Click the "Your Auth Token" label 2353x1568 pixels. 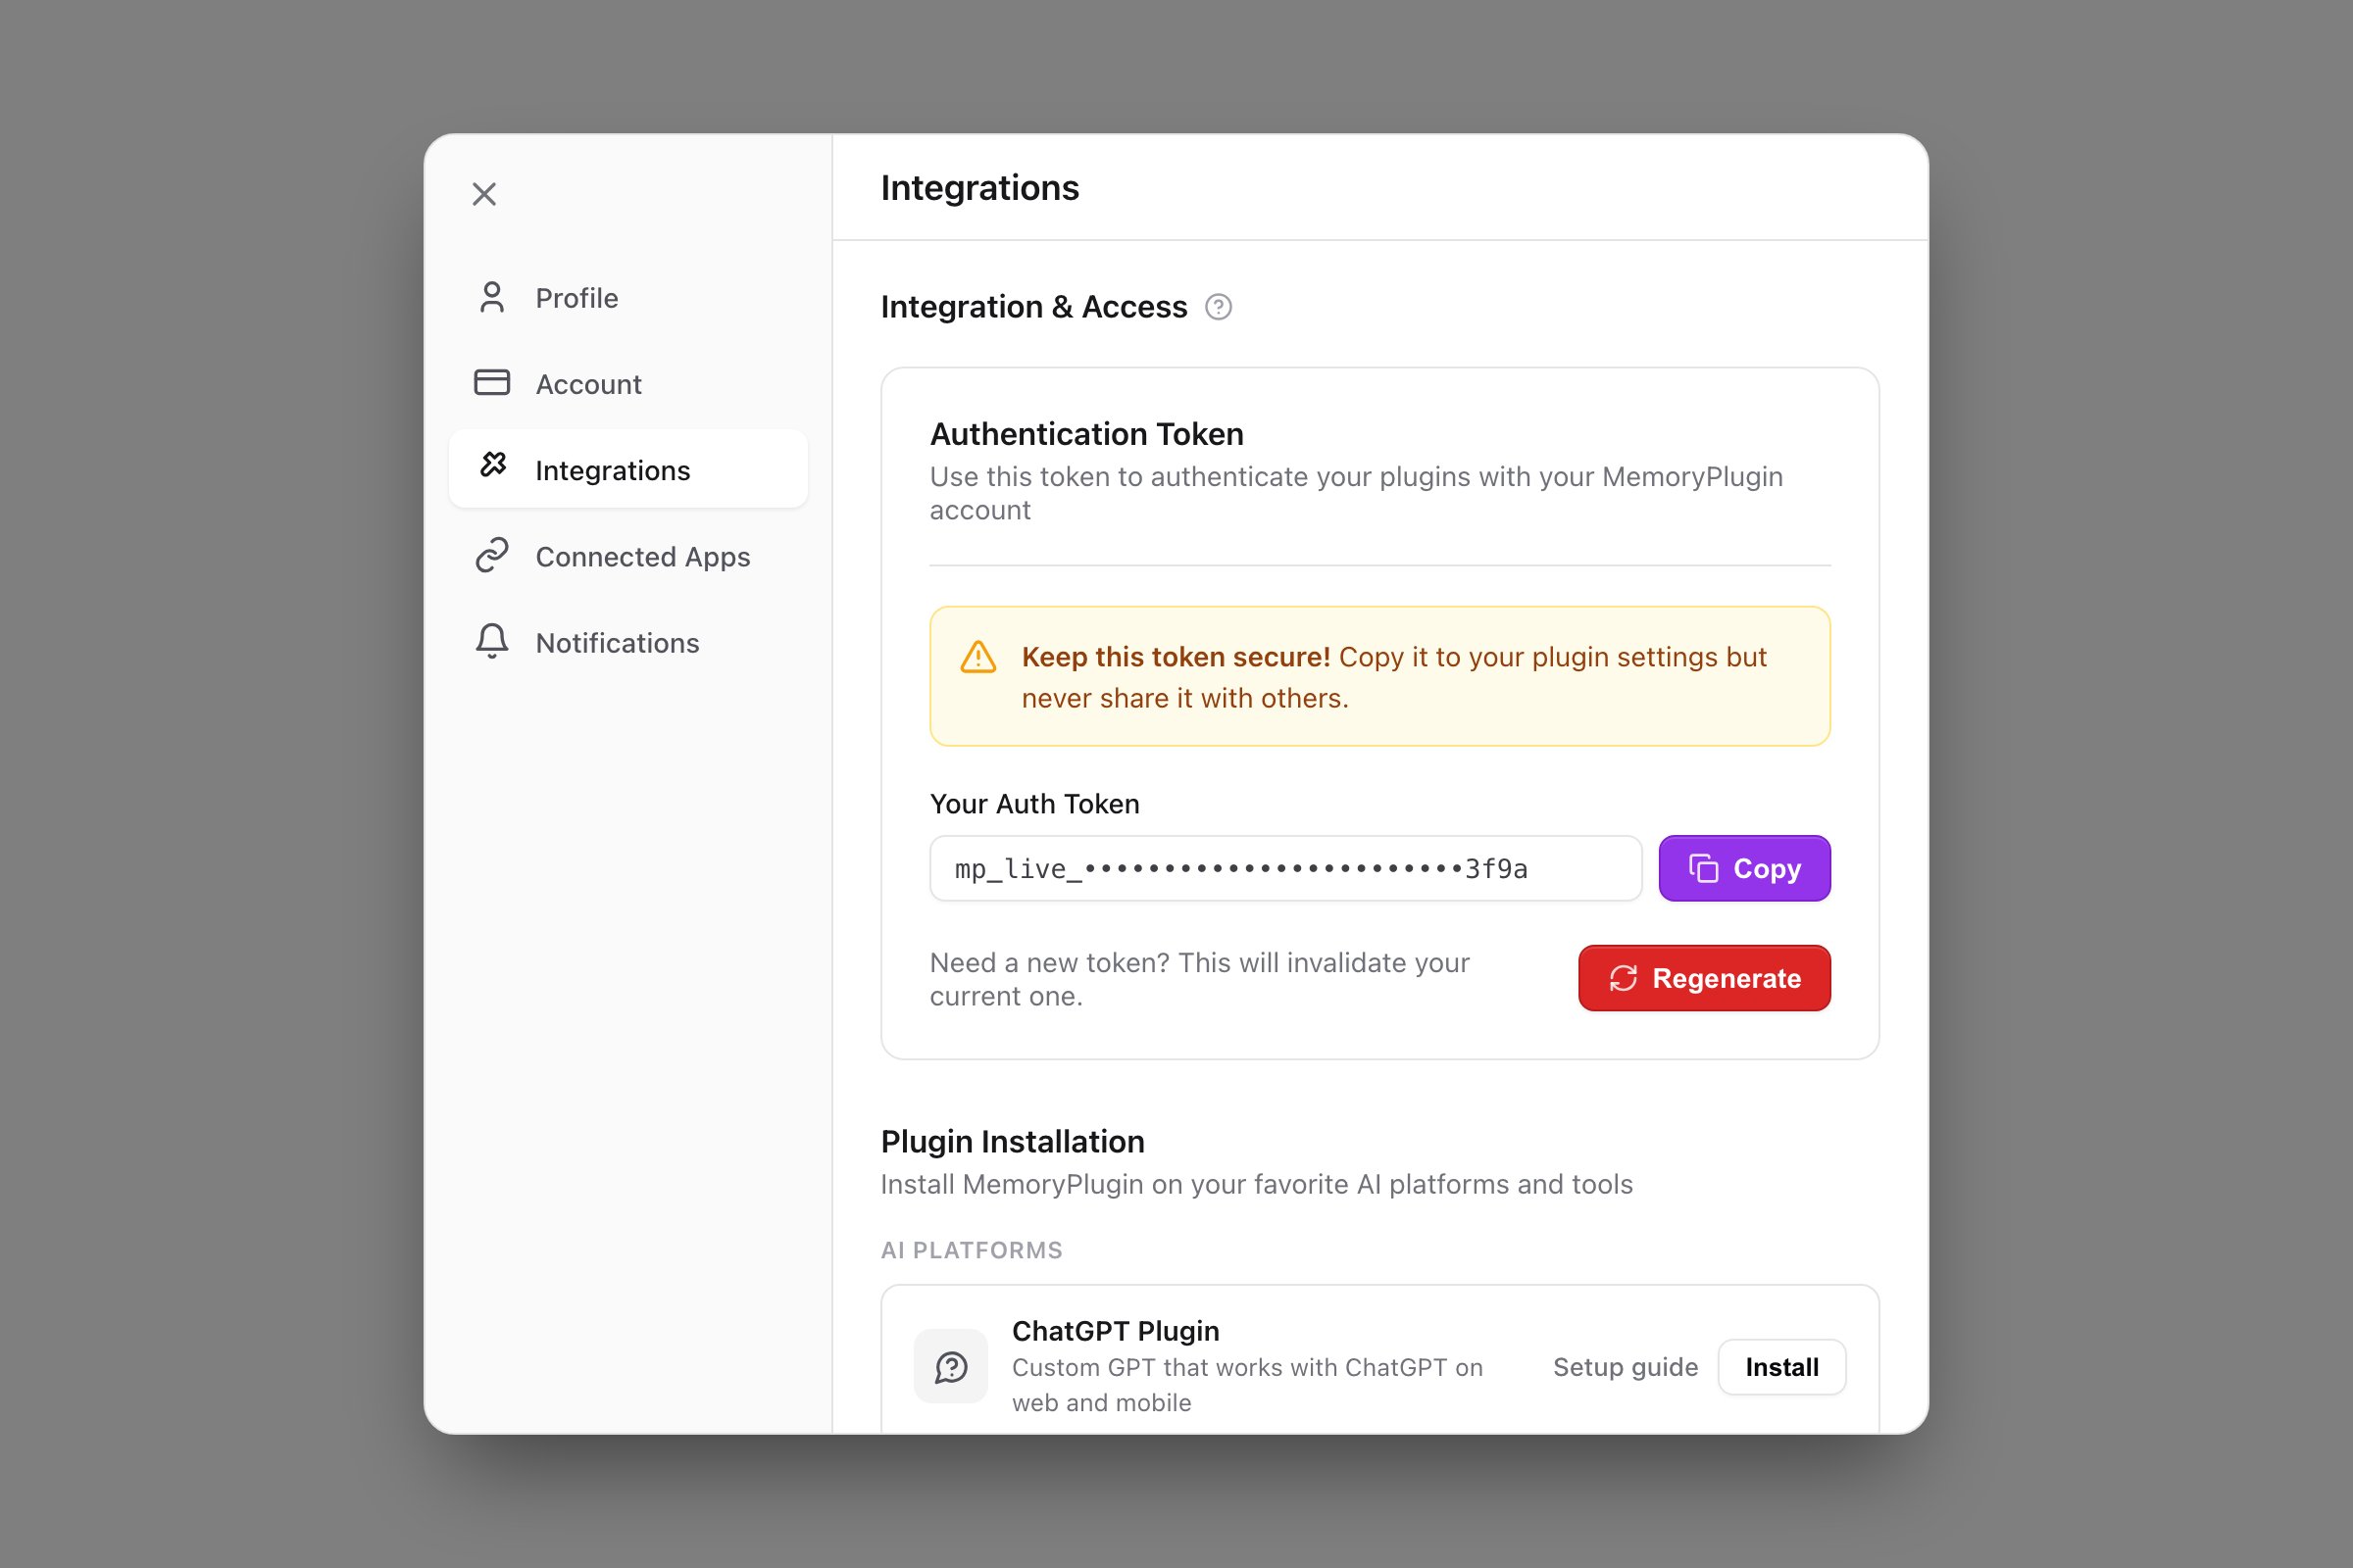(x=1034, y=804)
